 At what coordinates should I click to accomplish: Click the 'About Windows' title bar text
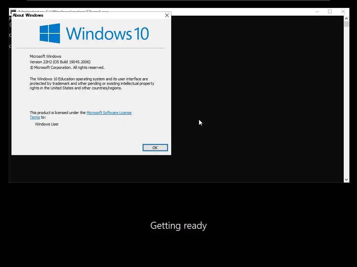(28, 15)
